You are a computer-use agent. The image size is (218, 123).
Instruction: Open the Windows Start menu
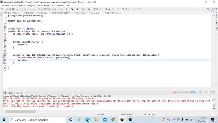(4, 120)
